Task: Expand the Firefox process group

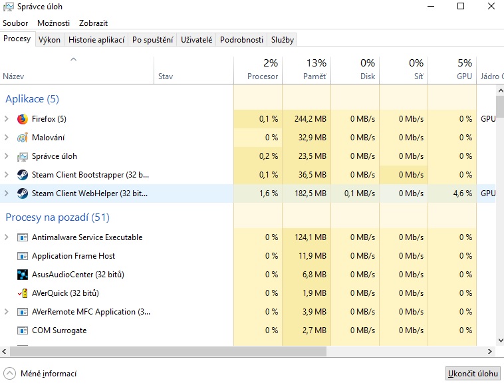Action: (x=7, y=119)
